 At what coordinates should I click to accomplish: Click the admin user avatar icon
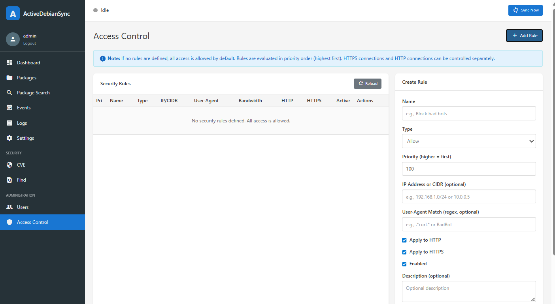[13, 39]
